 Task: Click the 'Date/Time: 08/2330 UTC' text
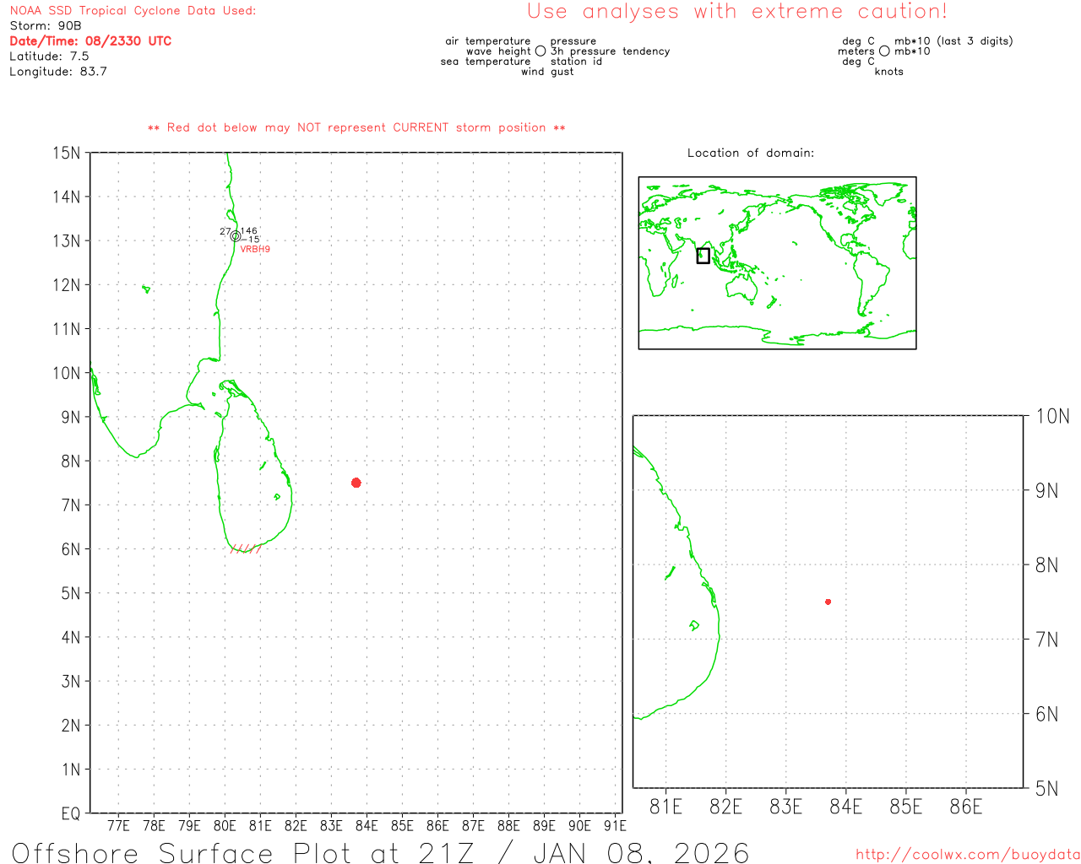(90, 41)
